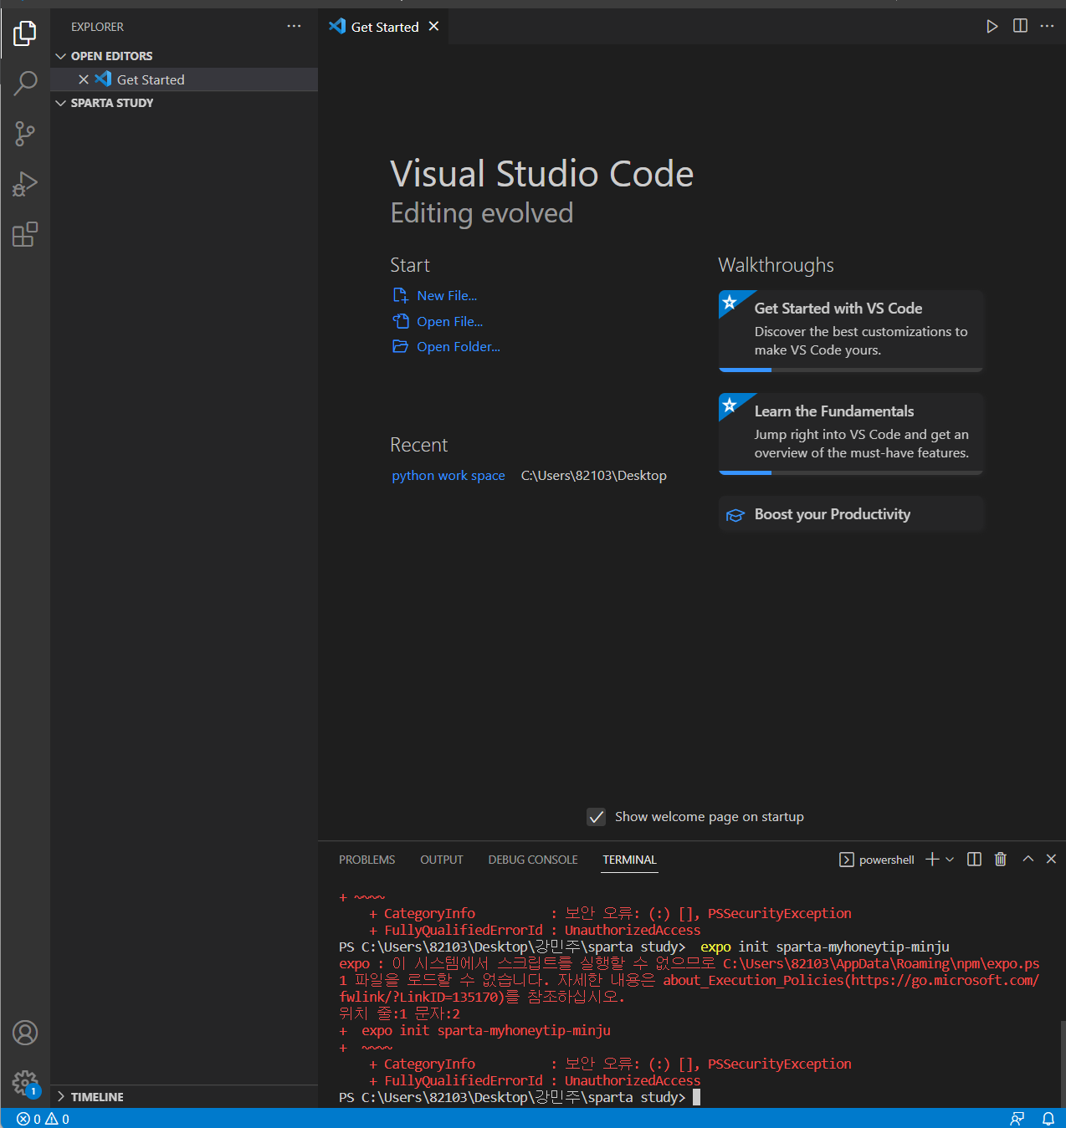Collapse the Open Editors section

point(184,56)
